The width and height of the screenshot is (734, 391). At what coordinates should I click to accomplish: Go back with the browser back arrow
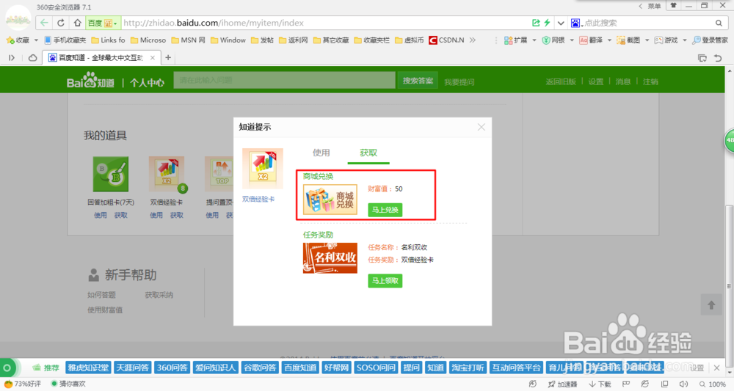click(45, 23)
